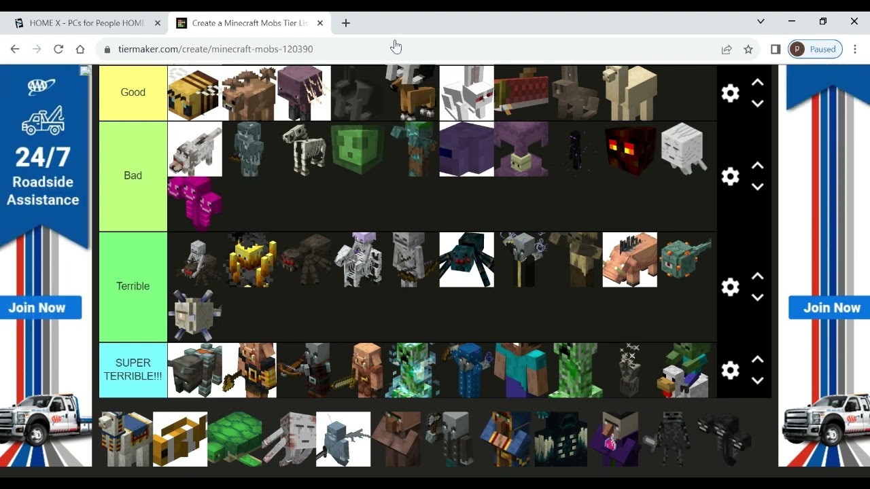Viewport: 870px width, 489px height.
Task: Move Terrible tier row up
Action: click(x=757, y=276)
